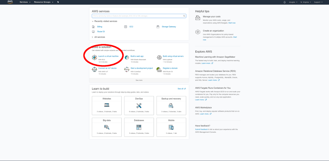
Task: Open the N. Virginia region dropdown
Action: click(x=306, y=2)
